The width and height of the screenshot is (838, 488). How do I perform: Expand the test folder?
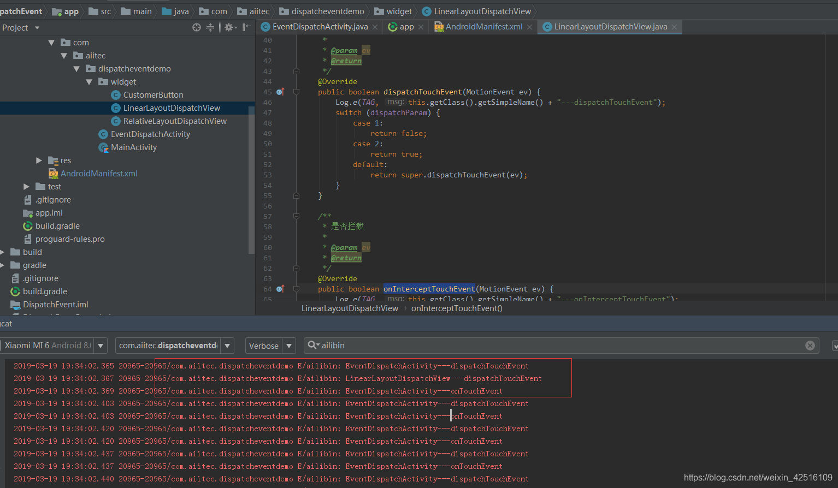coord(26,186)
